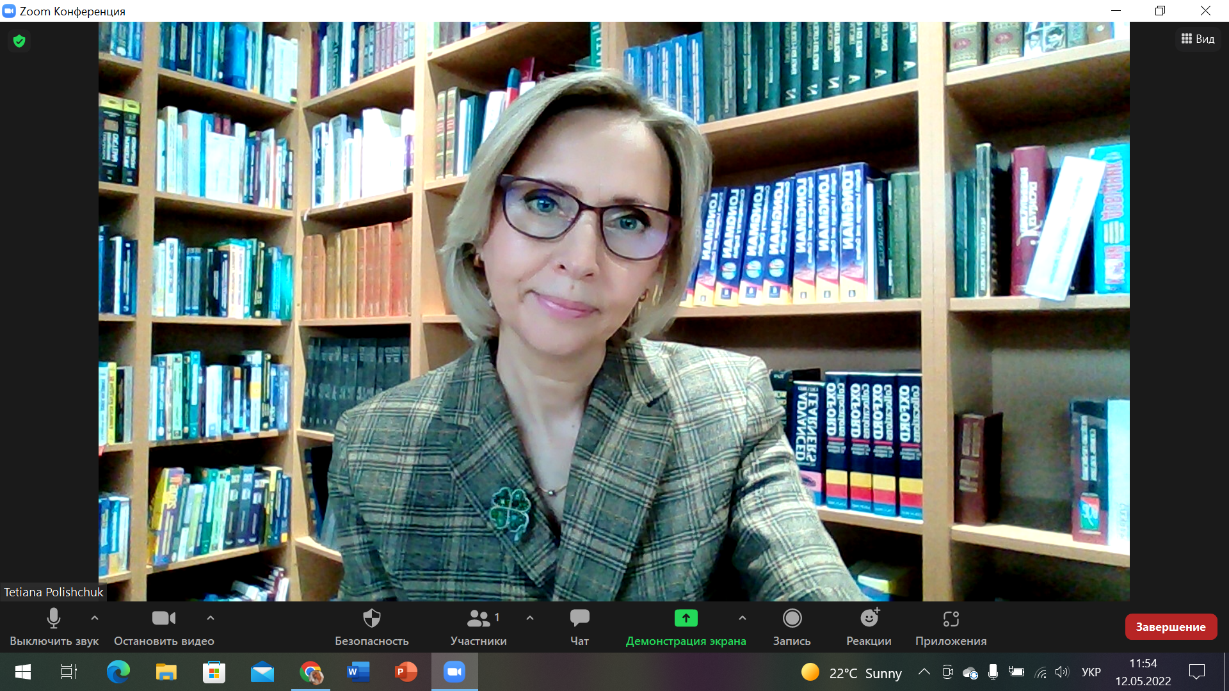Expand video options arrow beside camera
The height and width of the screenshot is (691, 1229).
[211, 618]
